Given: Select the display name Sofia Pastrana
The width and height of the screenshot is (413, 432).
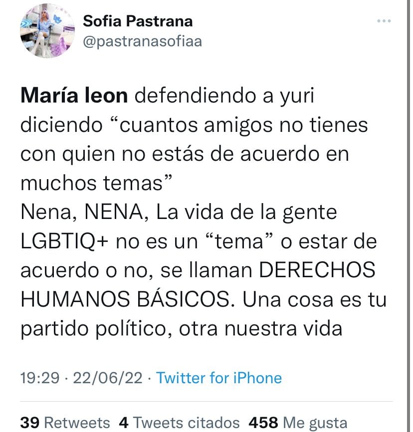Looking at the screenshot, I should click(138, 21).
